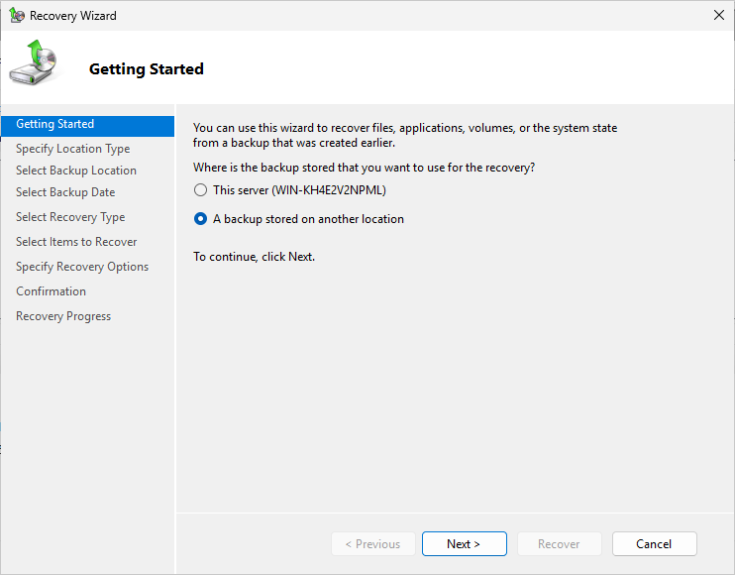Click the greyed-out Previous button
Viewport: 735px width, 575px height.
click(x=372, y=544)
